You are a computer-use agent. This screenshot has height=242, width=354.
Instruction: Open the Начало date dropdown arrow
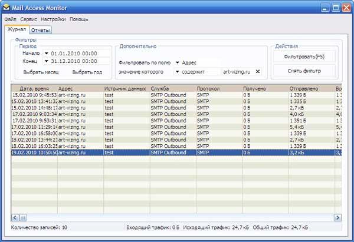(47, 54)
